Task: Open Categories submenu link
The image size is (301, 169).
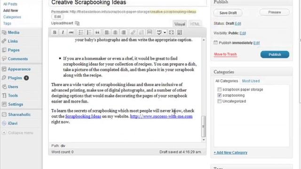Action: click(x=12, y=17)
